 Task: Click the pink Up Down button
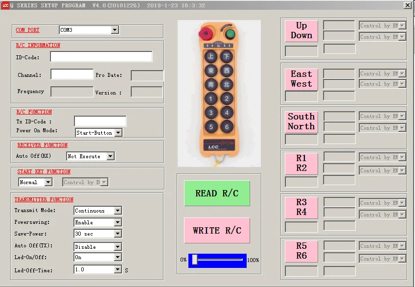[x=301, y=31]
